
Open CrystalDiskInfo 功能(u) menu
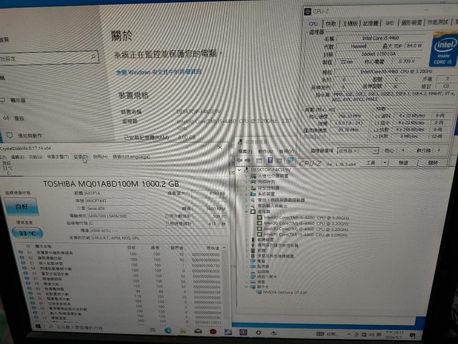(36, 157)
